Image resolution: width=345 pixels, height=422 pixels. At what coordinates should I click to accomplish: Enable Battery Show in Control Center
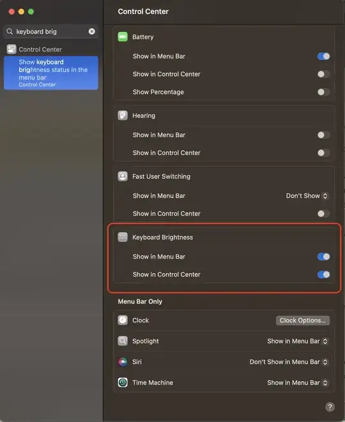pyautogui.click(x=323, y=74)
